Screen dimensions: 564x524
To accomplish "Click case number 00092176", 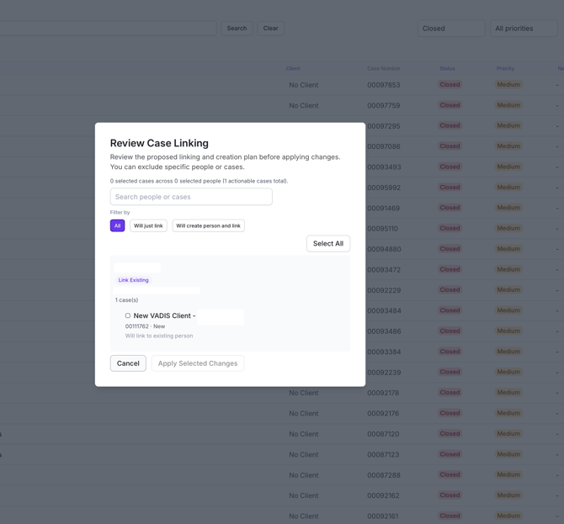I will [383, 413].
